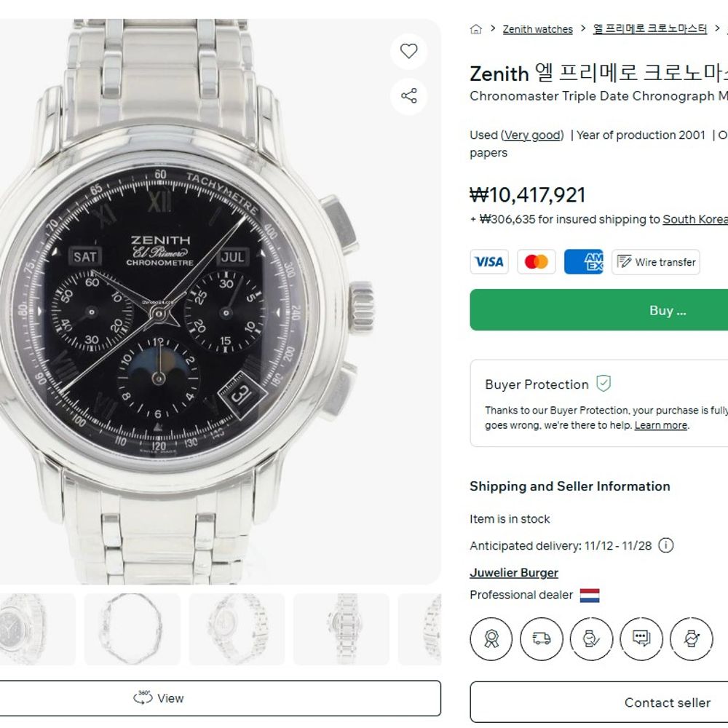Save the watch with the heart icon
This screenshot has width=728, height=728.
tap(409, 51)
